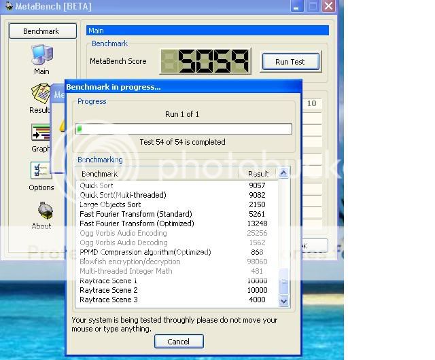This screenshot has width=435, height=360.
Task: Open the About icon in sidebar
Action: [x=41, y=211]
